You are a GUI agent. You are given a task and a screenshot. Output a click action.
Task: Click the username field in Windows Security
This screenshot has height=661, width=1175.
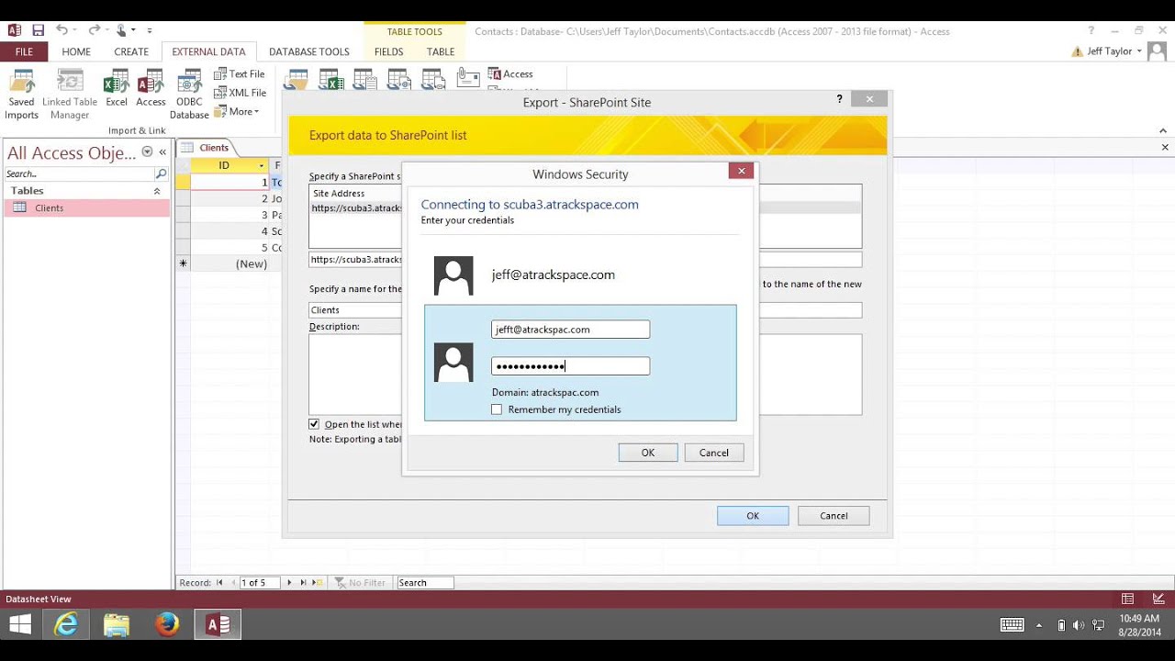(570, 330)
